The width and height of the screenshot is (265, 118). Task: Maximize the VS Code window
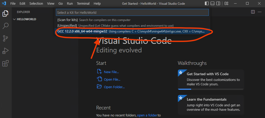tap(247, 3)
